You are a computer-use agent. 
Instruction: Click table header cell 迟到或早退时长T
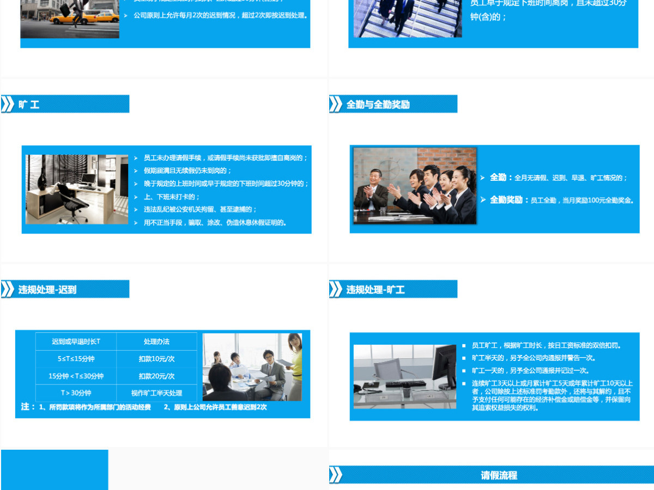point(76,341)
